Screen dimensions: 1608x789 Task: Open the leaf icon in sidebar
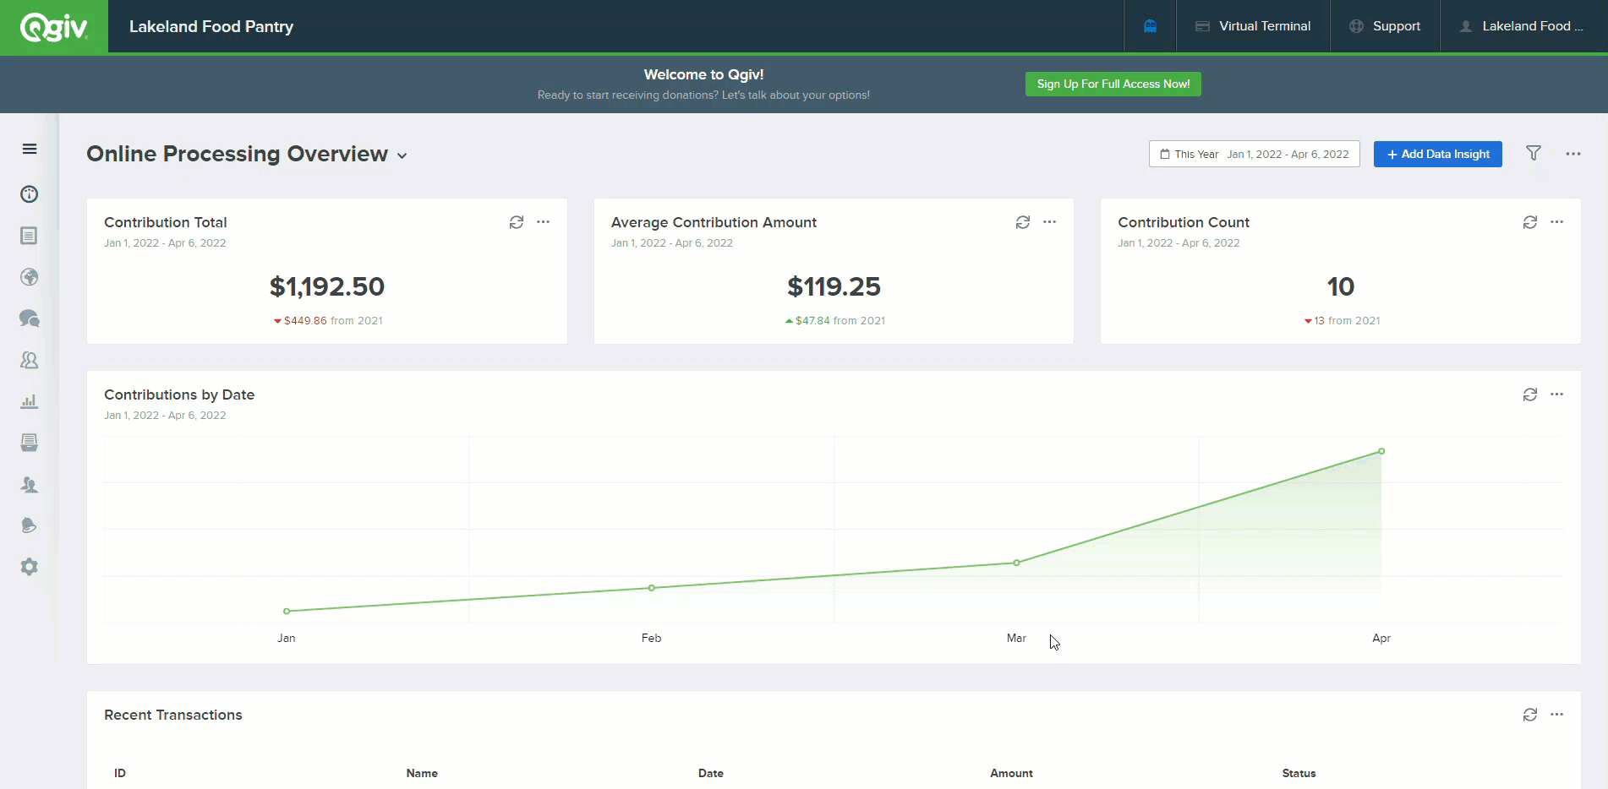(x=30, y=525)
